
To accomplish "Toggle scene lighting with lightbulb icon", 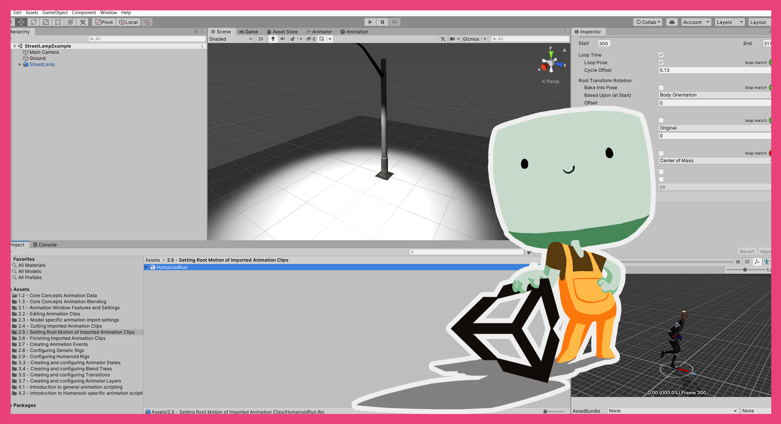I will tap(273, 39).
